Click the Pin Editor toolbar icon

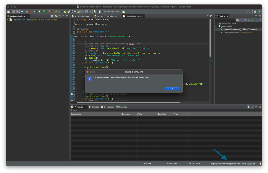[x=124, y=12]
